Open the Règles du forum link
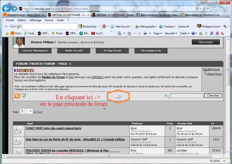Viewport: 232px width, 164px height. 53,77
